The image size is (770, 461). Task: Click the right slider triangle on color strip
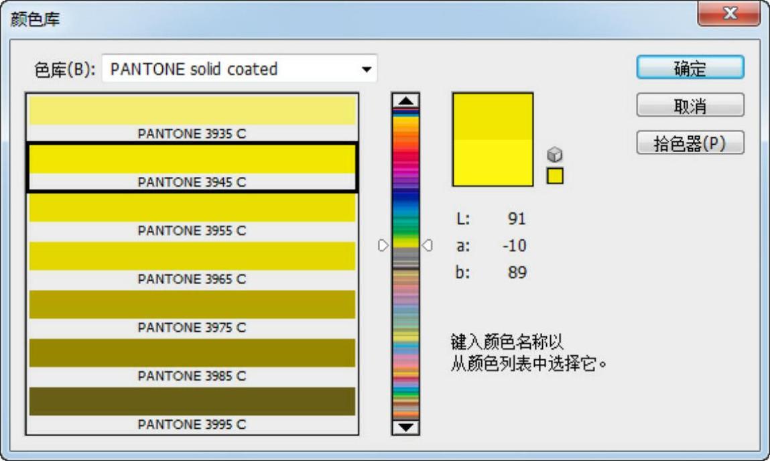(427, 246)
